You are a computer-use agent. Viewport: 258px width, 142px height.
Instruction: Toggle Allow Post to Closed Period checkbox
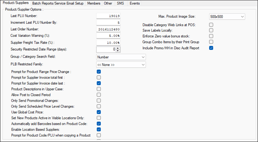click(x=99, y=95)
